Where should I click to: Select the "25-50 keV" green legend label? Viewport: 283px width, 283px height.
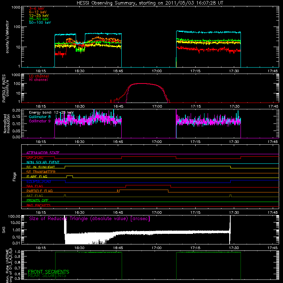(x=39, y=19)
